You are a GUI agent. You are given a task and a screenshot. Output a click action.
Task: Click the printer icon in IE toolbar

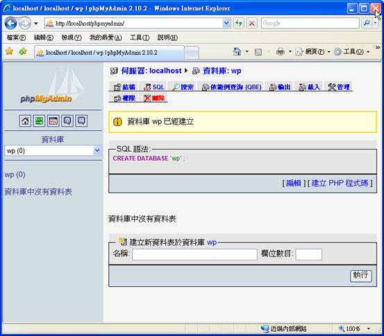click(281, 51)
